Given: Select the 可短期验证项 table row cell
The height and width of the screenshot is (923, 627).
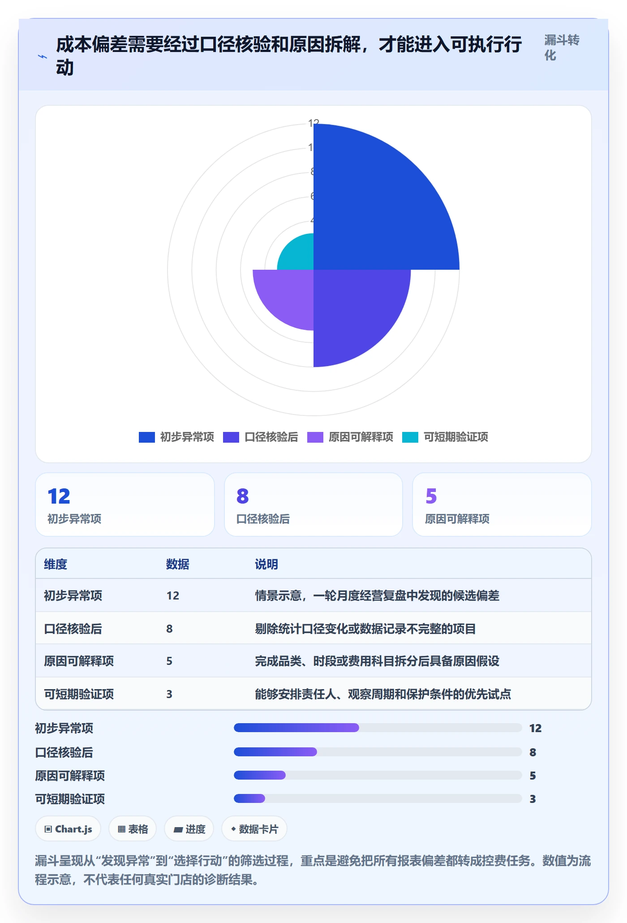Looking at the screenshot, I should (79, 694).
